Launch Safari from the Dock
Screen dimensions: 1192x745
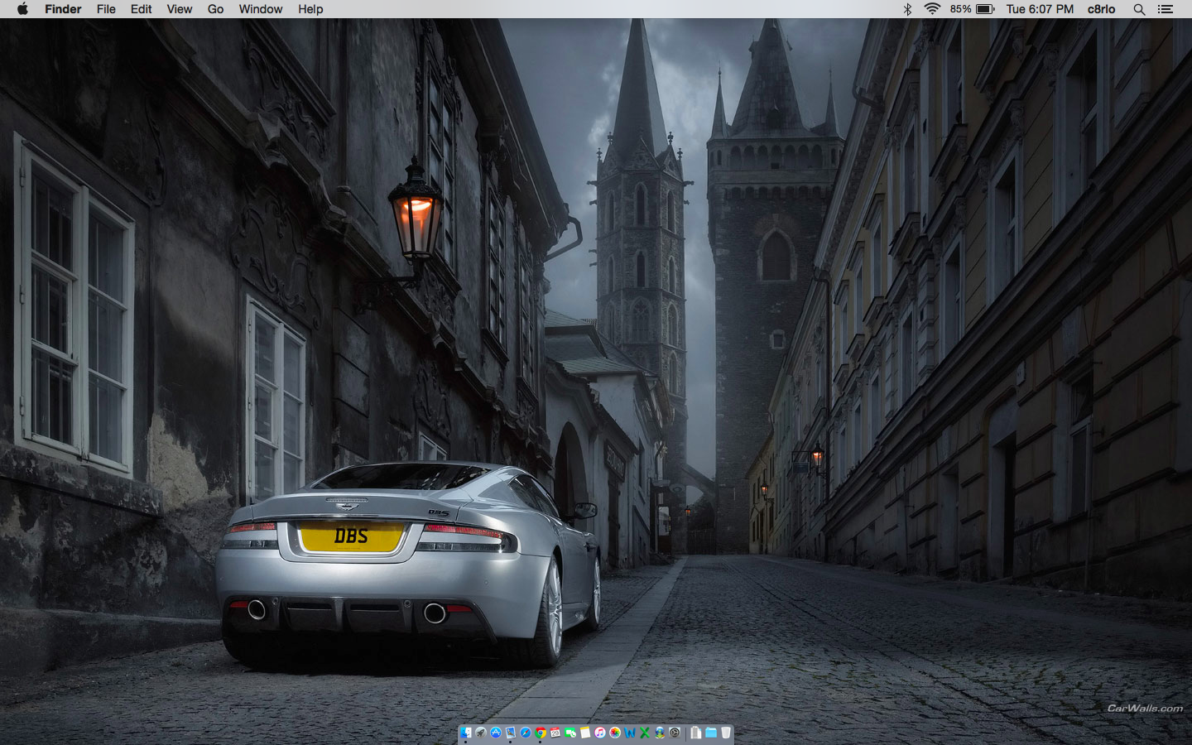click(526, 733)
